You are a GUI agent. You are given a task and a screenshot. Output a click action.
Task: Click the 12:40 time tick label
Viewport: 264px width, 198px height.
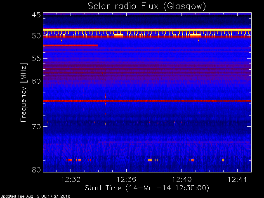[x=182, y=179]
